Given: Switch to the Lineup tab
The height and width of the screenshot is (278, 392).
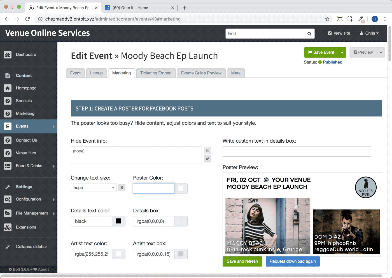Looking at the screenshot, I should (96, 73).
